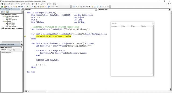This screenshot has height=97, width=172.
Task: Toggle a bookmark with the flag icon
Action: point(100,6)
